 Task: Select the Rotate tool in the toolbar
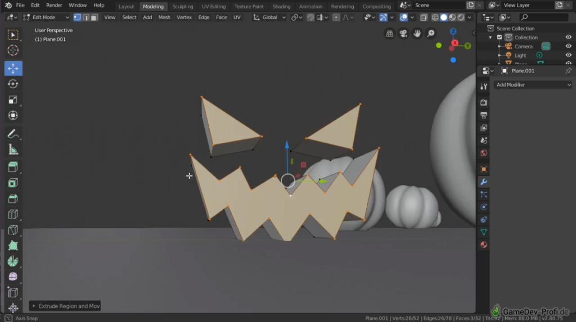[13, 84]
